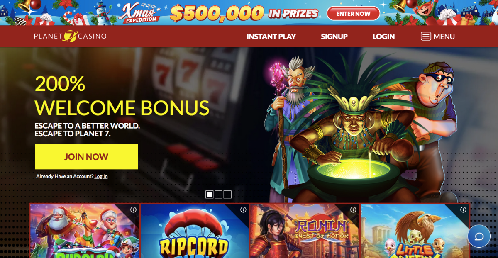Select the first carousel slide indicator
498x258 pixels.
210,194
